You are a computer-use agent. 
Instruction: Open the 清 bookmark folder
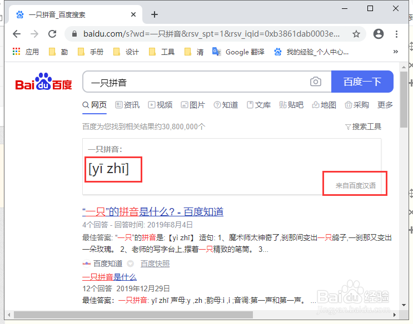point(194,52)
